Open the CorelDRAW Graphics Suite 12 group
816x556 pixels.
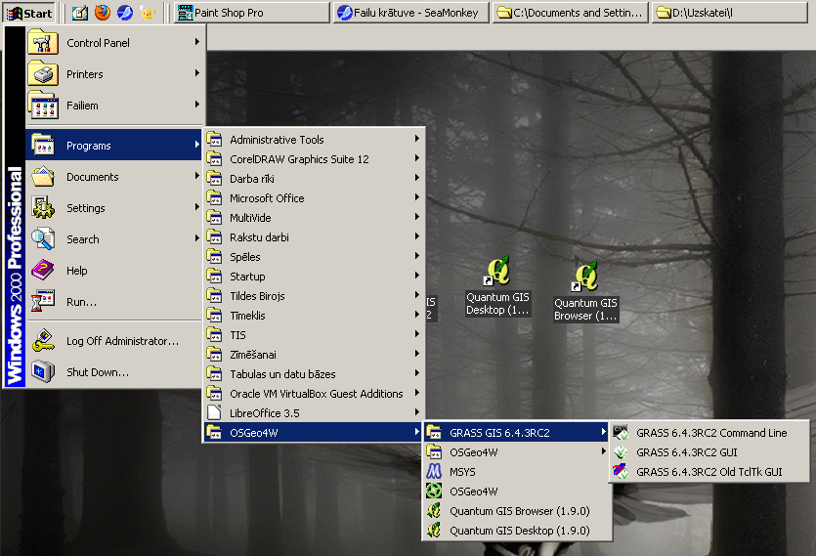point(314,158)
